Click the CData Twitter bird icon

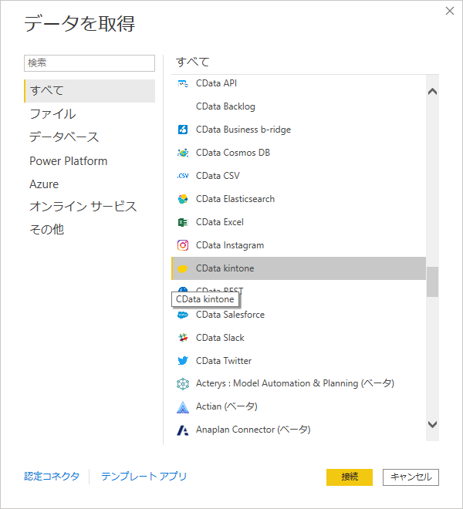(x=183, y=361)
